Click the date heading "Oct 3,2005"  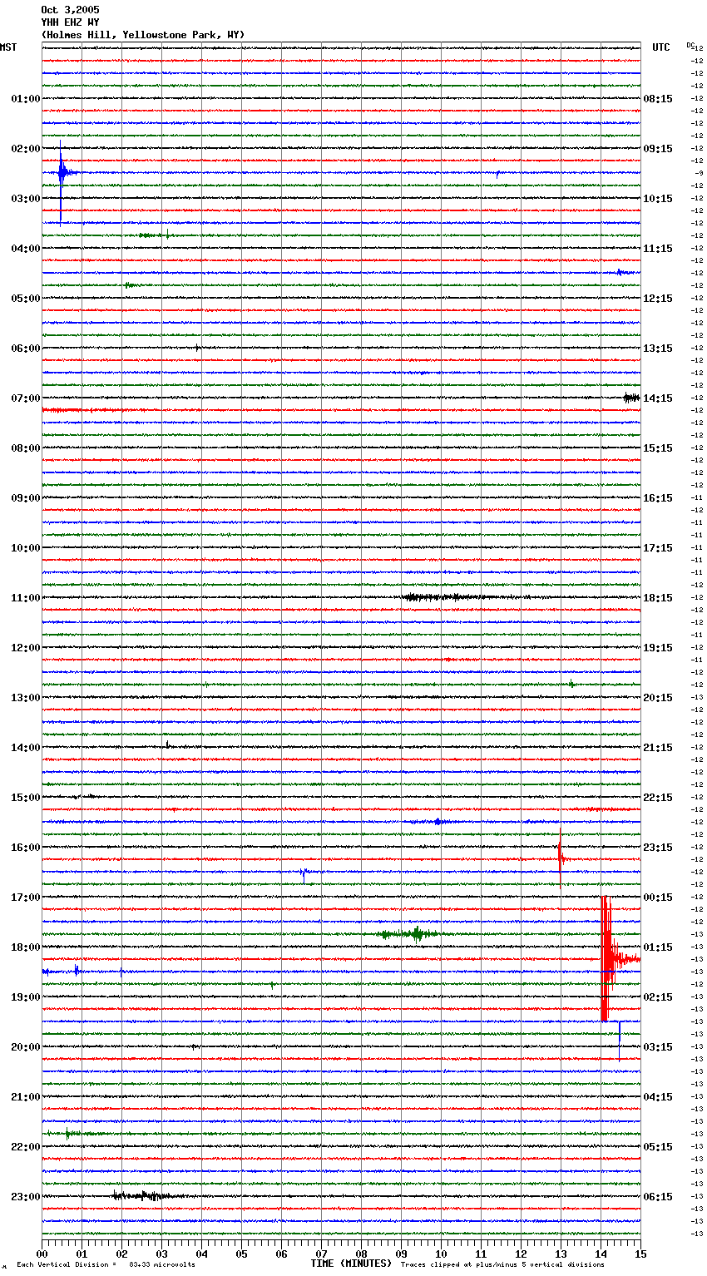point(70,10)
